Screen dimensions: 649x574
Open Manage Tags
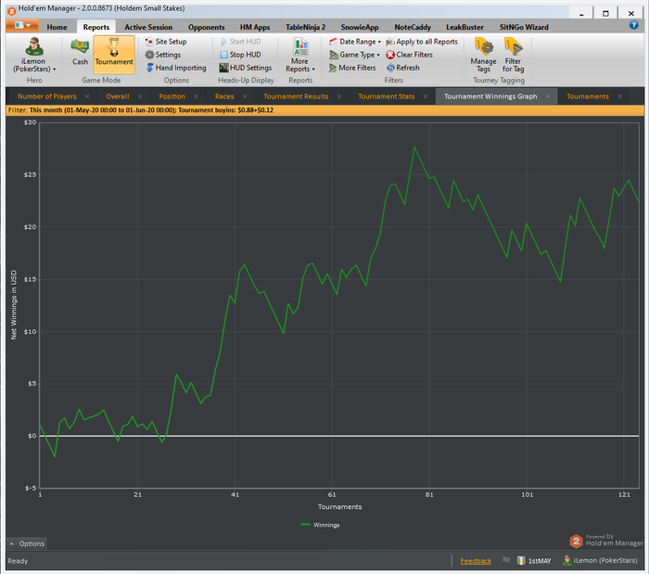(483, 55)
